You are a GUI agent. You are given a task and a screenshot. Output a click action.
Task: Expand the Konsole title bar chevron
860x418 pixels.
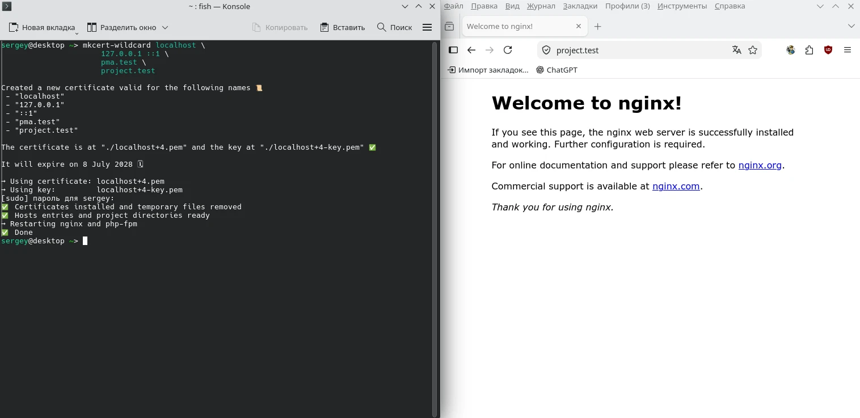coord(404,6)
